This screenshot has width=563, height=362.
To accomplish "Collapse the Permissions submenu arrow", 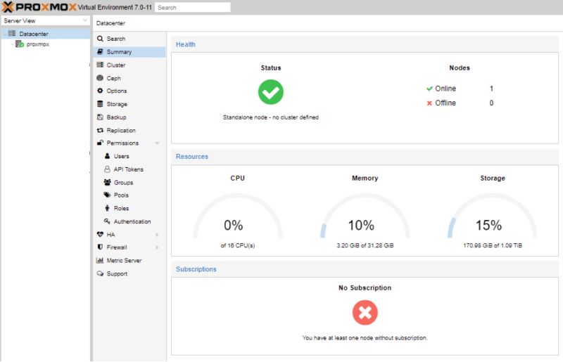I will pos(157,143).
